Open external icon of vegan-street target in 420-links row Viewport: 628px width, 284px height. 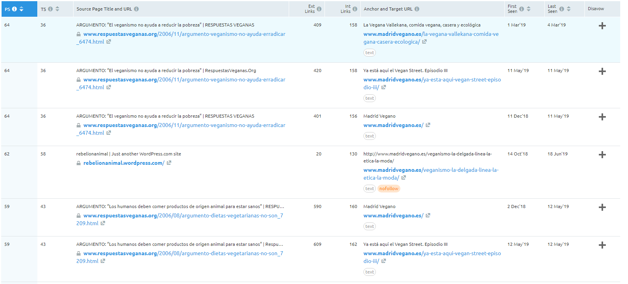pos(384,87)
